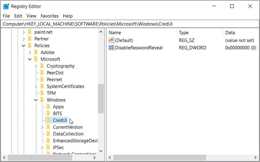Click the REG_SZ type cell
Screen dimensions: 260x162
[x=187, y=40]
